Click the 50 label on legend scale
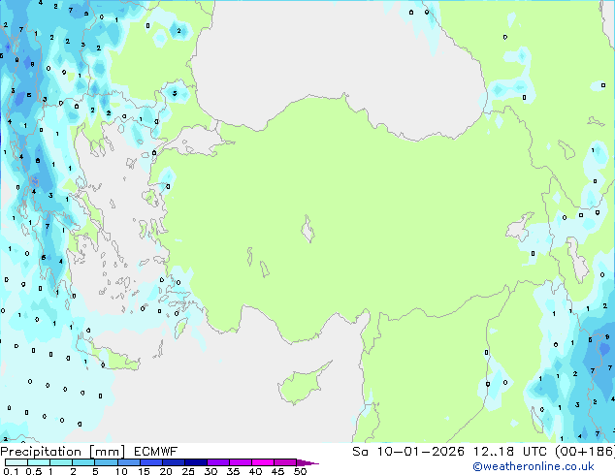This screenshot has width=615, height=475. pyautogui.click(x=301, y=473)
